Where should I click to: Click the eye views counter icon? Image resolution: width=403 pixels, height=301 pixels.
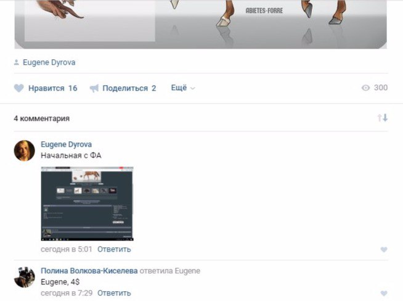(365, 88)
